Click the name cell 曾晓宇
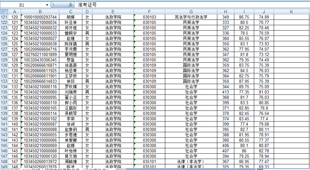 [x=71, y=33]
